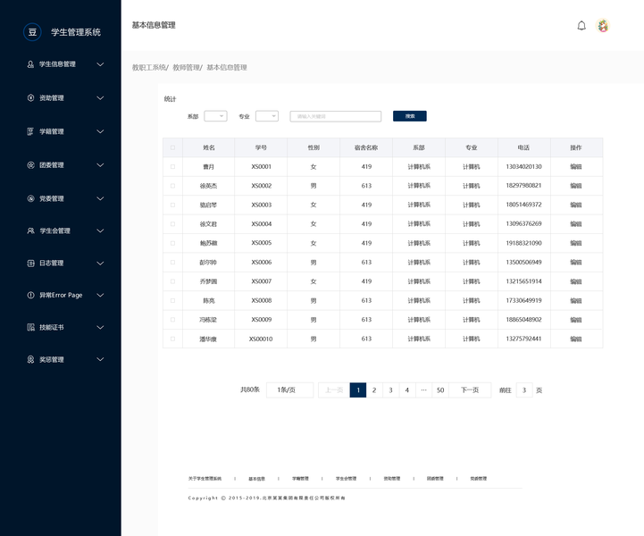644x536 pixels.
Task: Toggle the select-all checkbox in table header
Action: point(172,147)
